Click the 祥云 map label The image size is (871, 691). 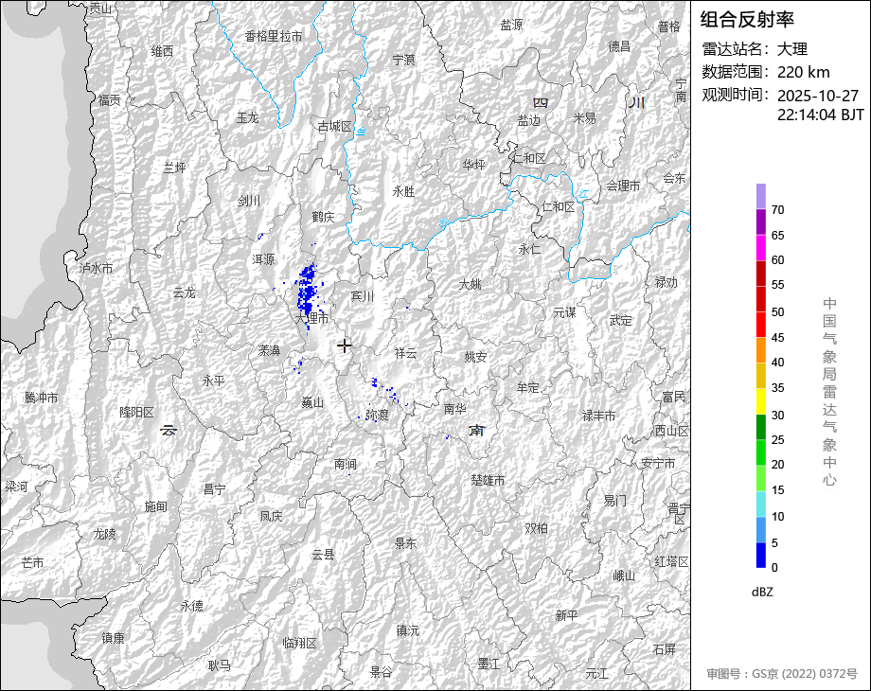[x=405, y=353]
